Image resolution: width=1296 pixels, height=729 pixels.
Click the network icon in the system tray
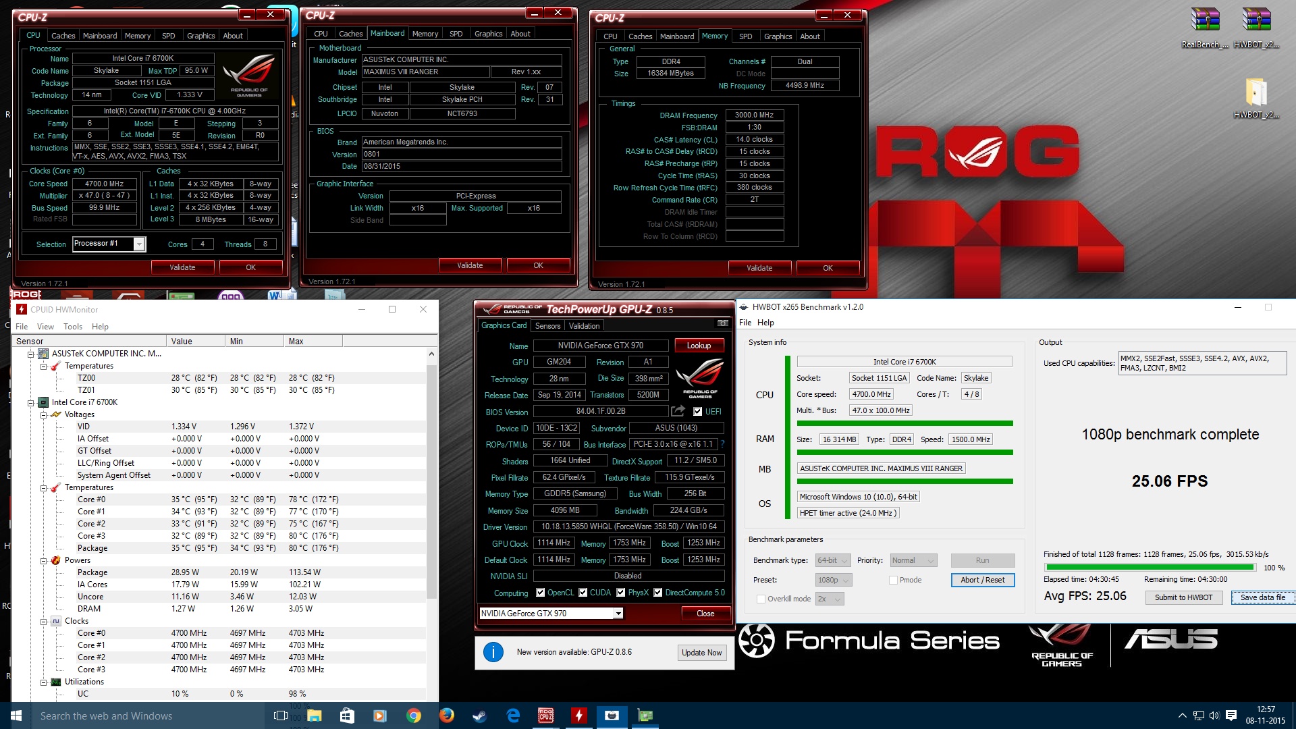click(1198, 715)
